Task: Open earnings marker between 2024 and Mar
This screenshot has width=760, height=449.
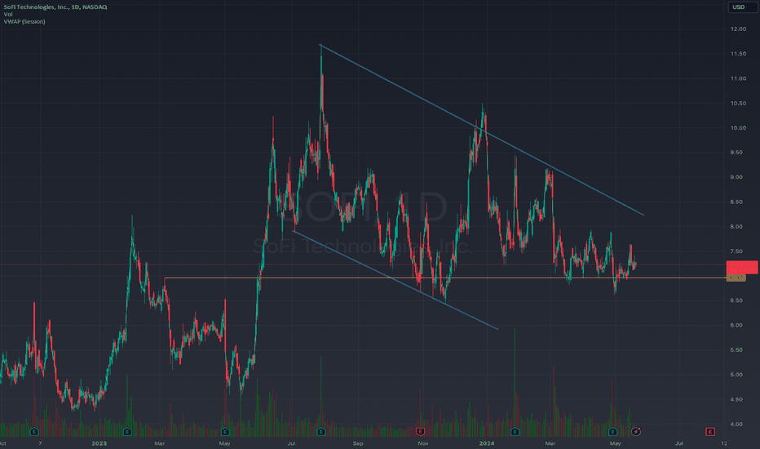Action: [515, 431]
